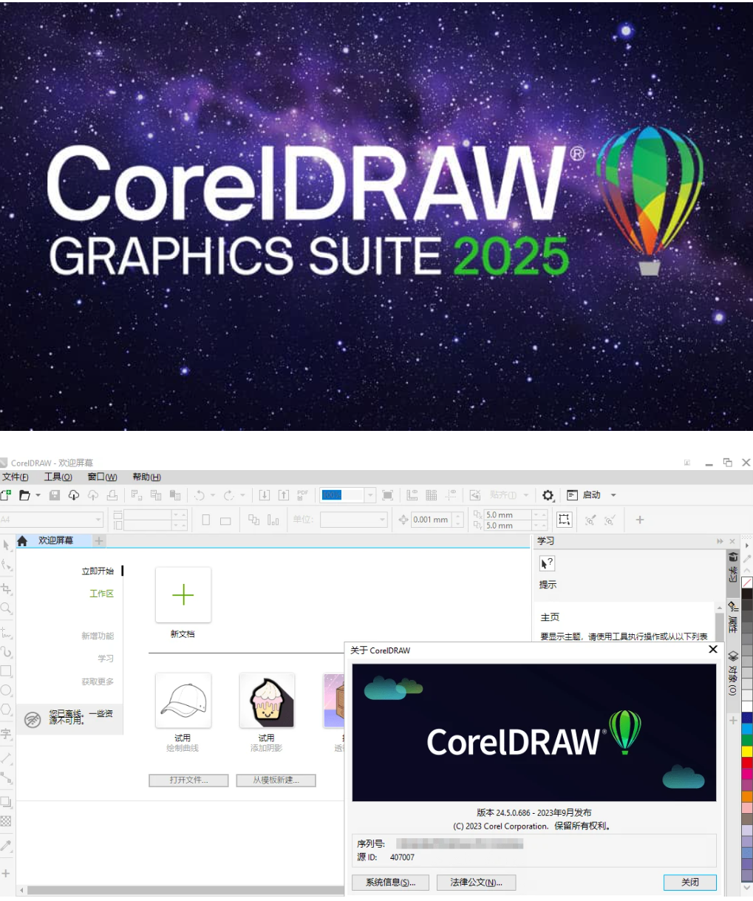This screenshot has width=753, height=901.
Task: Click the Print toolbar icon
Action: click(x=112, y=495)
